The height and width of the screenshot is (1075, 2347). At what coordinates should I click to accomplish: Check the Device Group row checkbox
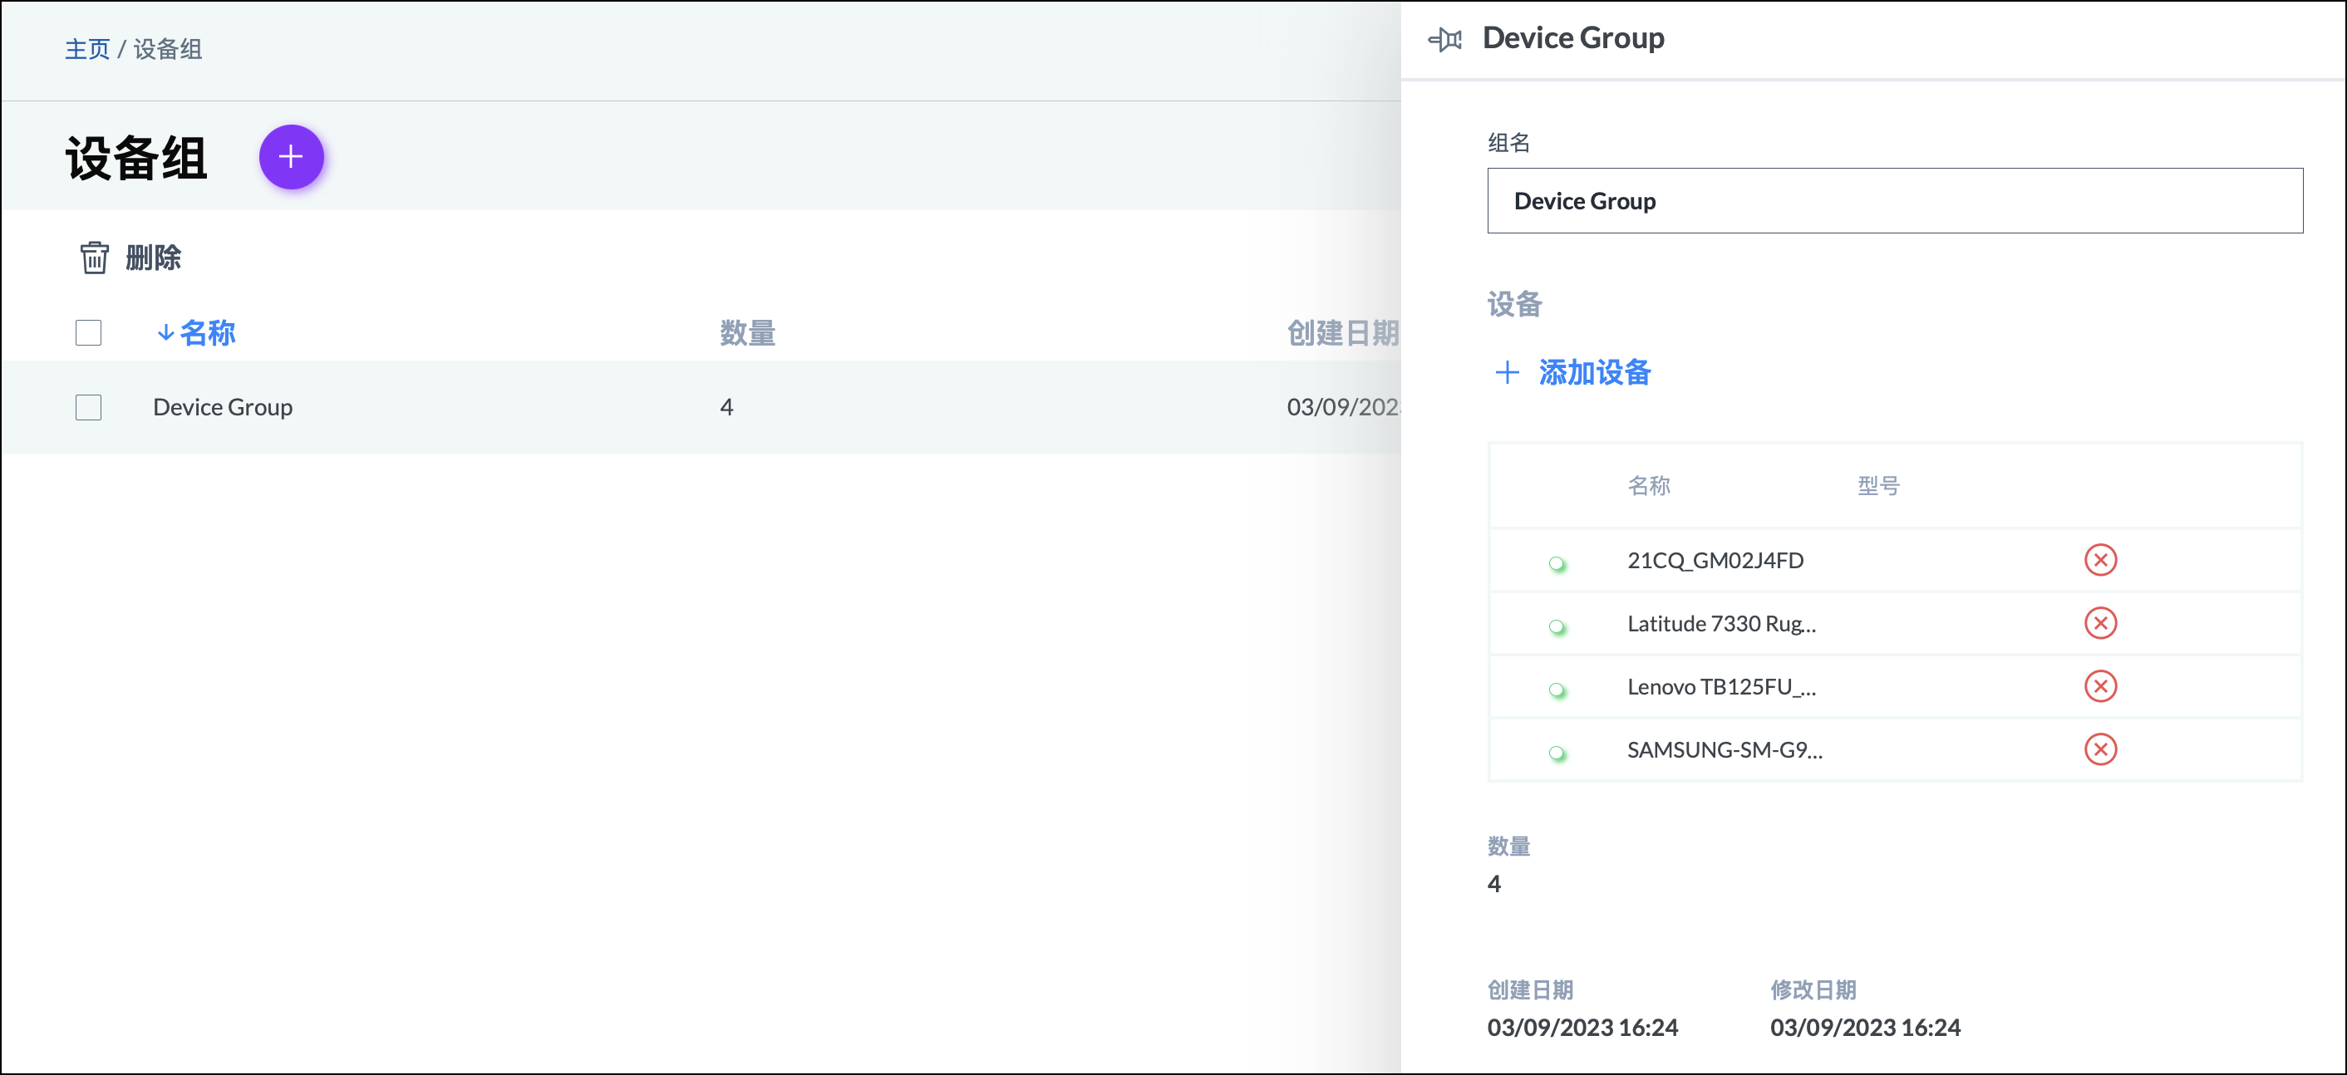[88, 407]
